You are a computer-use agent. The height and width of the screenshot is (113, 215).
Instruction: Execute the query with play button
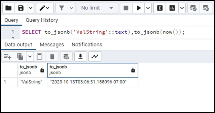coord(138,8)
